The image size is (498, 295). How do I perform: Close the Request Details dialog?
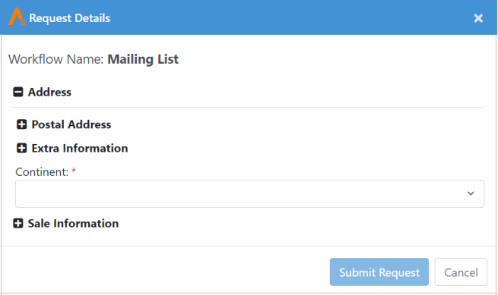[x=478, y=18]
